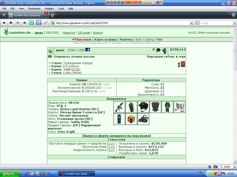Click the green envelope send-message icon
The width and height of the screenshot is (237, 177).
[x=50, y=57]
